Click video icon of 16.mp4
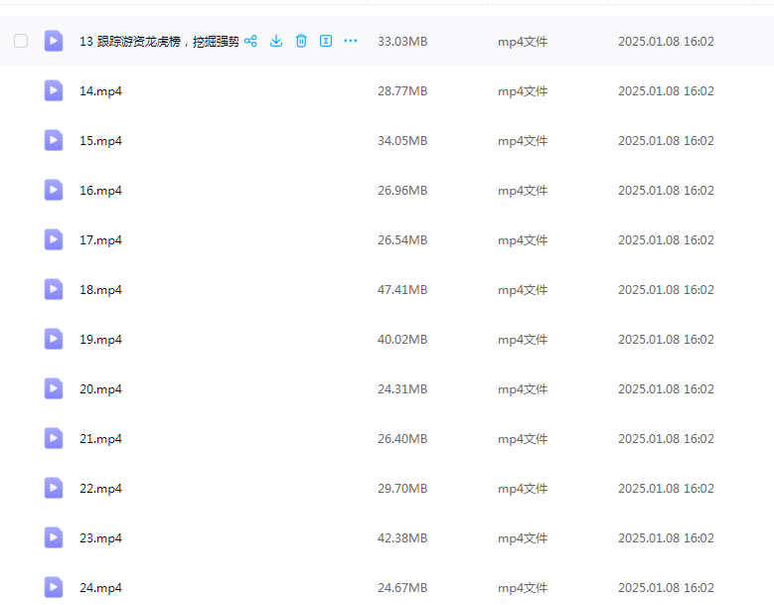This screenshot has width=774, height=605. point(54,190)
